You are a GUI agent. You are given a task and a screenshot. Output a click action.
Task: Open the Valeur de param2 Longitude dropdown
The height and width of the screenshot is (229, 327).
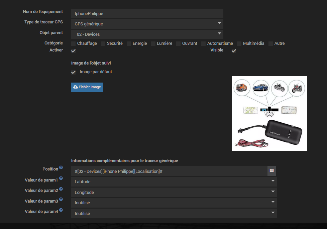tap(174, 192)
